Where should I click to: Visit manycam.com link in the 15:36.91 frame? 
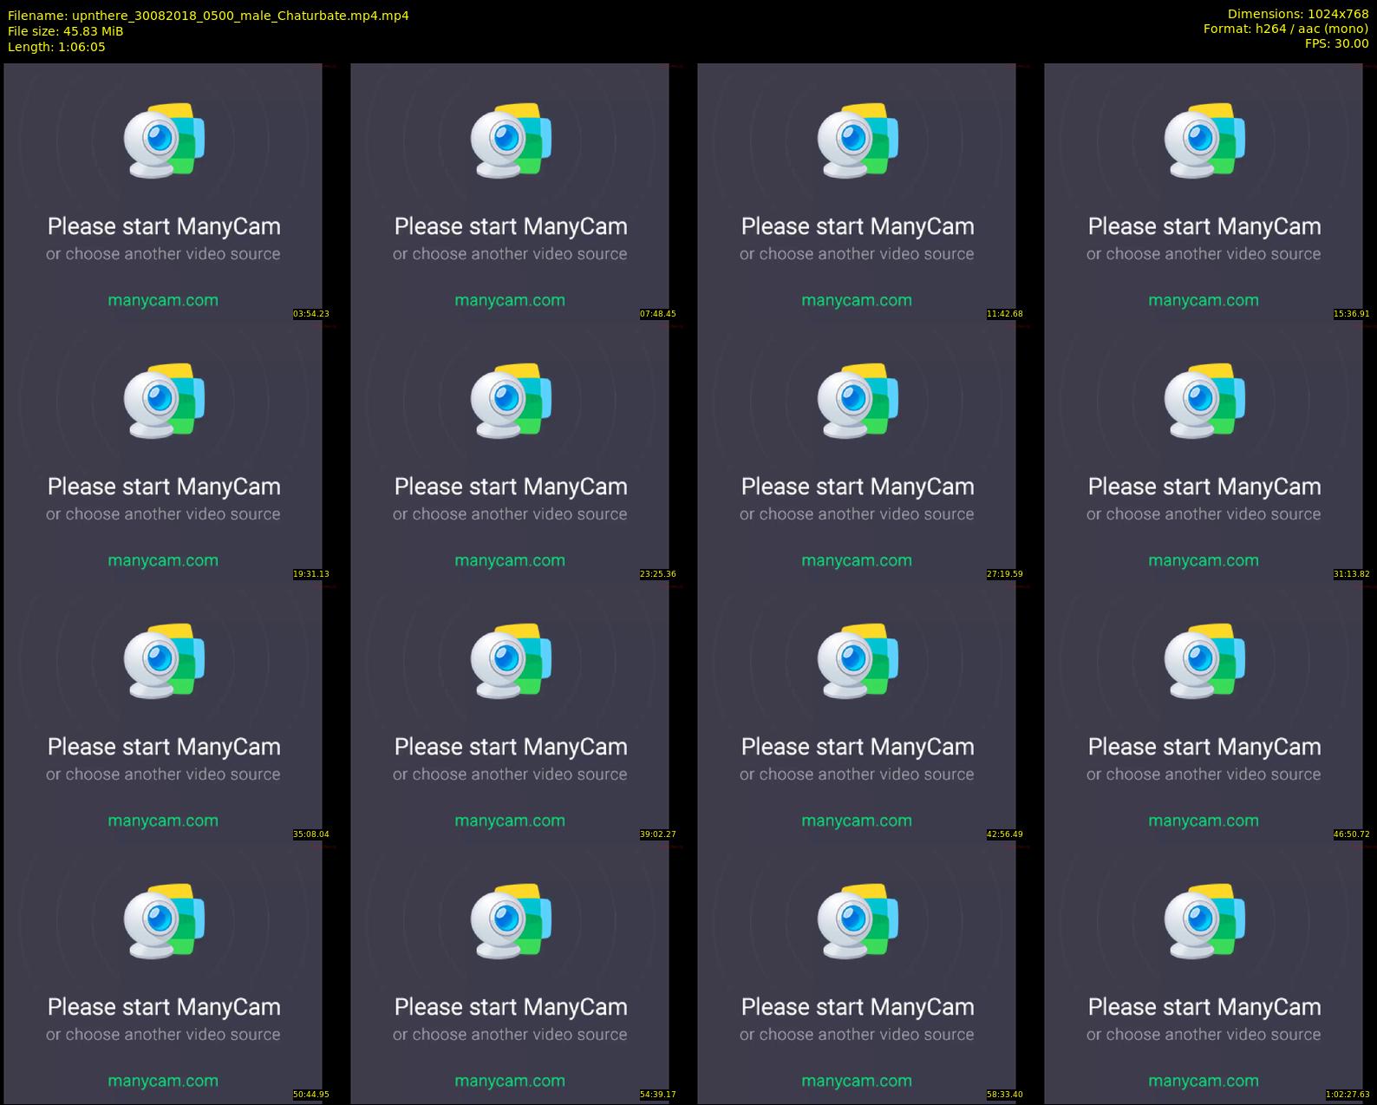[1204, 301]
